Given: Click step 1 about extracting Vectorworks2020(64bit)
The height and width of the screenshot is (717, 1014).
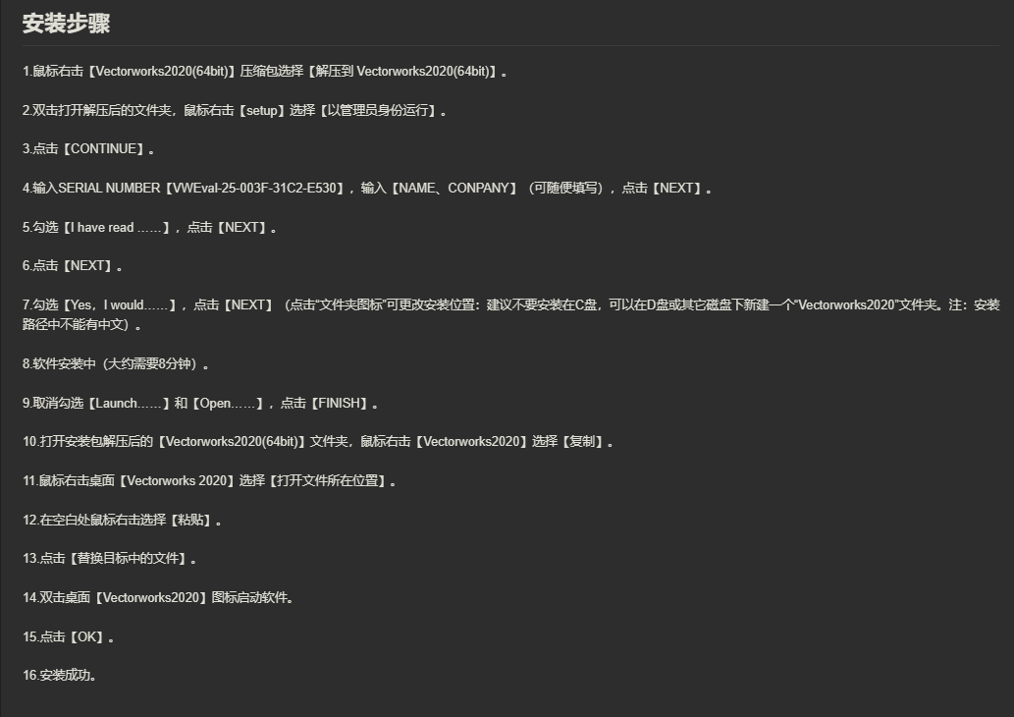Looking at the screenshot, I should pos(264,71).
